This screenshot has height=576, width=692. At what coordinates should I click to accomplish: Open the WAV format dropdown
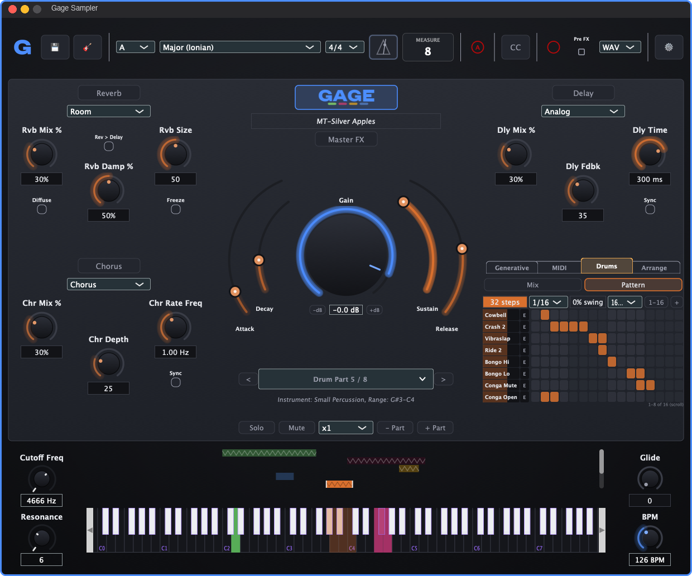tap(620, 47)
